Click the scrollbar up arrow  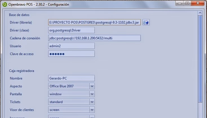click(x=200, y=13)
